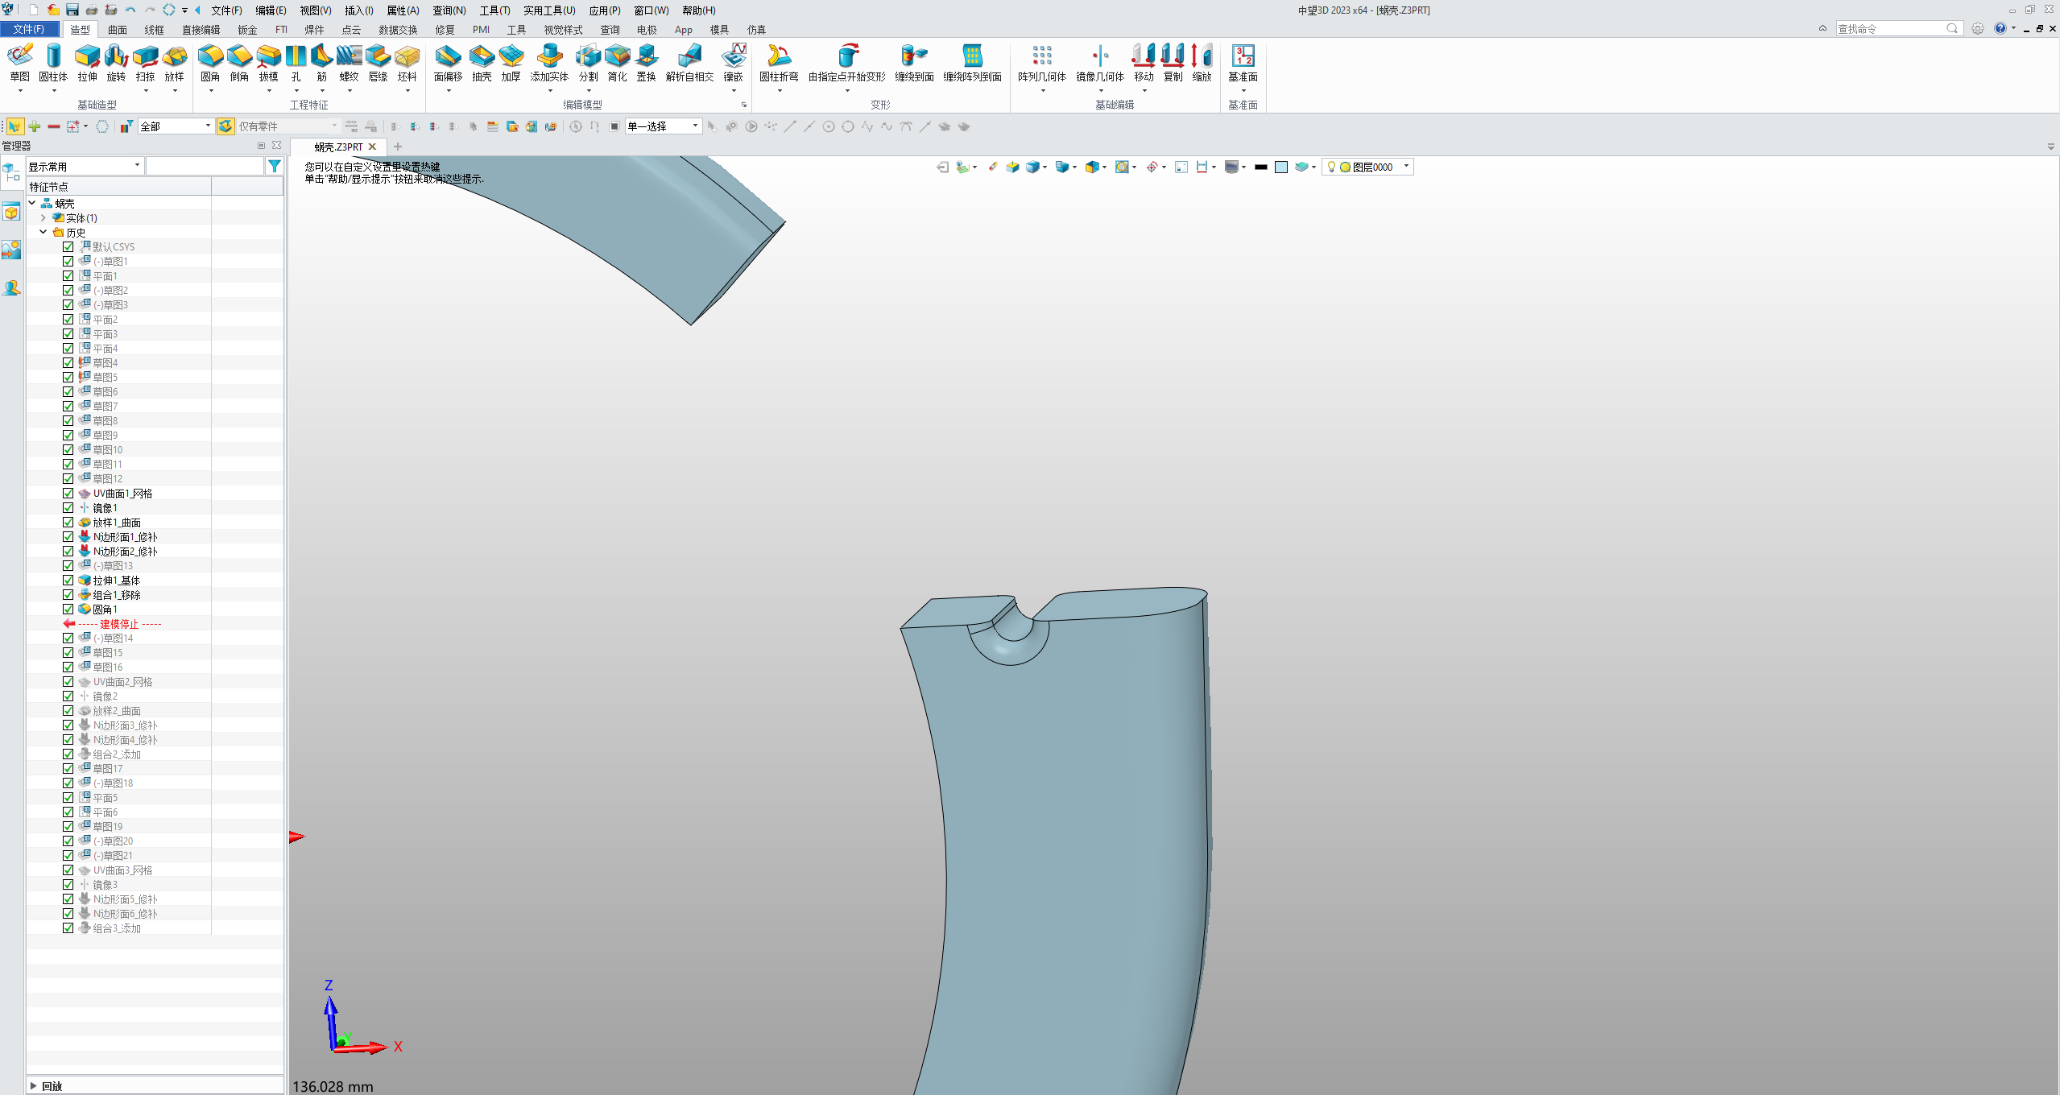The height and width of the screenshot is (1095, 2060).
Task: Open the 显示常用 dropdown in manager panel
Action: coord(137,165)
